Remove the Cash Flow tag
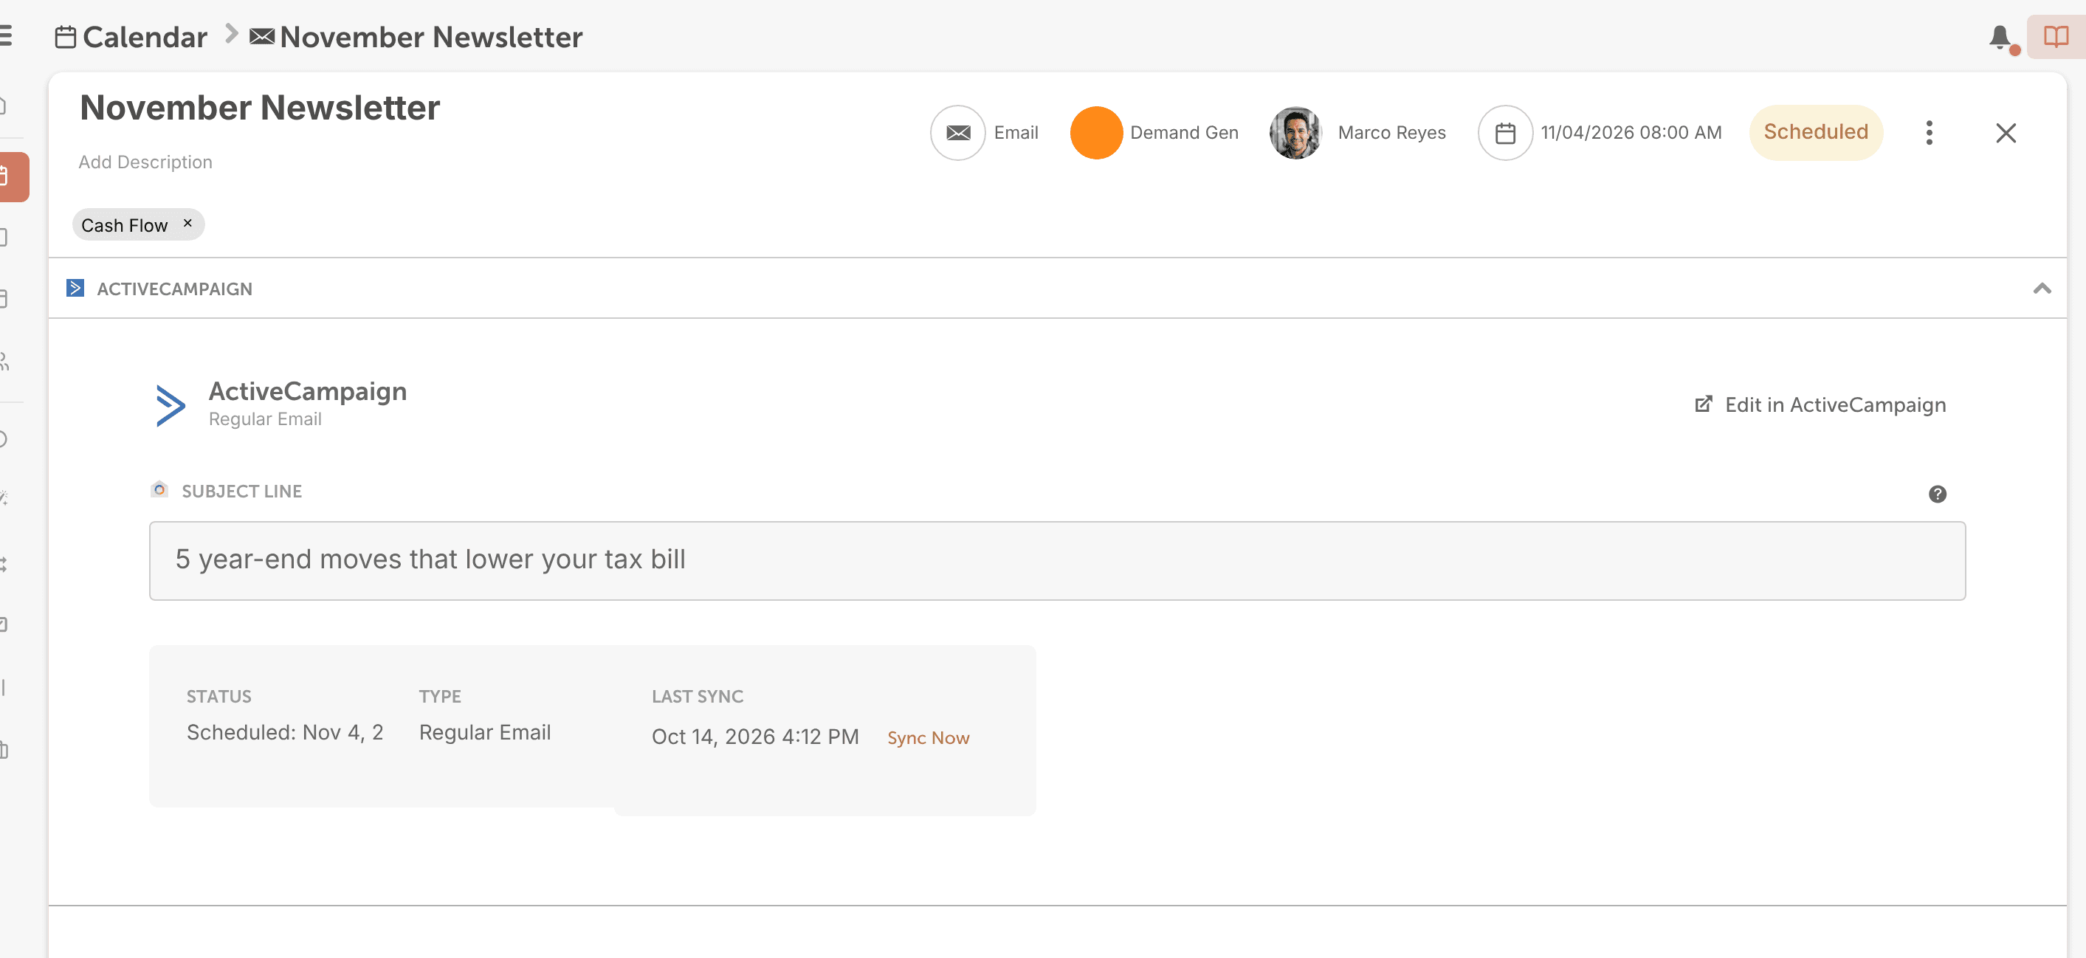 (x=188, y=223)
